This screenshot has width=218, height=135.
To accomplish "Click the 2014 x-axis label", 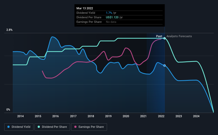I will pos(20,116).
